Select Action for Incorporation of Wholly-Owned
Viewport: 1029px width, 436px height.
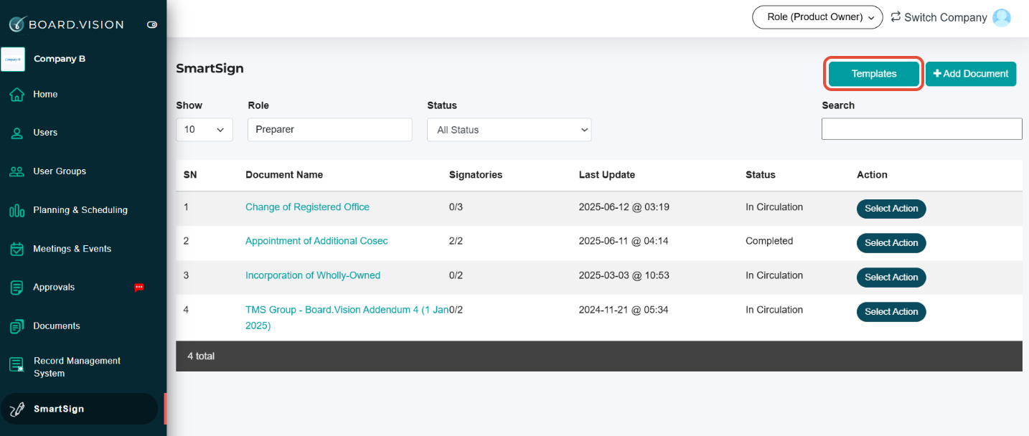point(891,278)
